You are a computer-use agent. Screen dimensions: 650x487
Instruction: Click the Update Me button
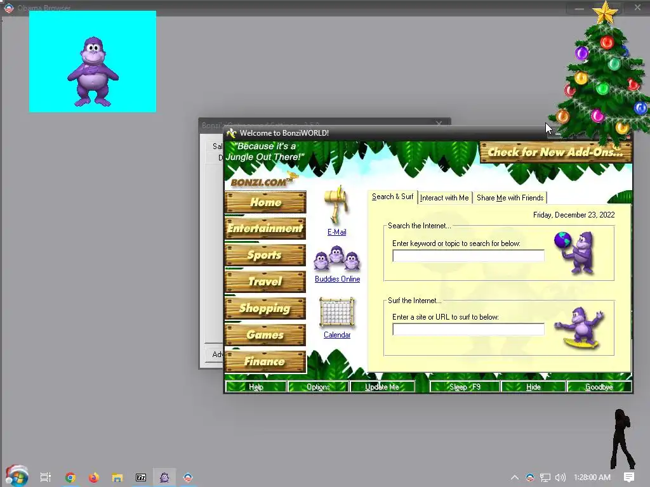[381, 387]
